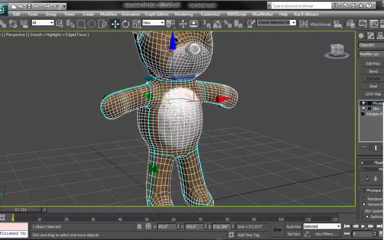Screen dimensions: 384x240
Task: Click the Set Keys key icon
Action: [x=277, y=229]
